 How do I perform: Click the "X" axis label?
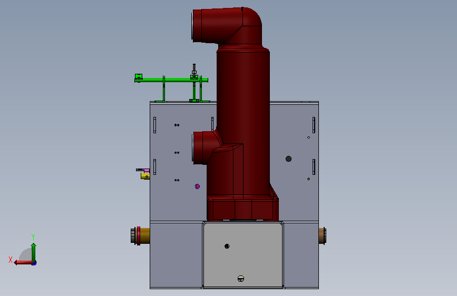(x=11, y=260)
